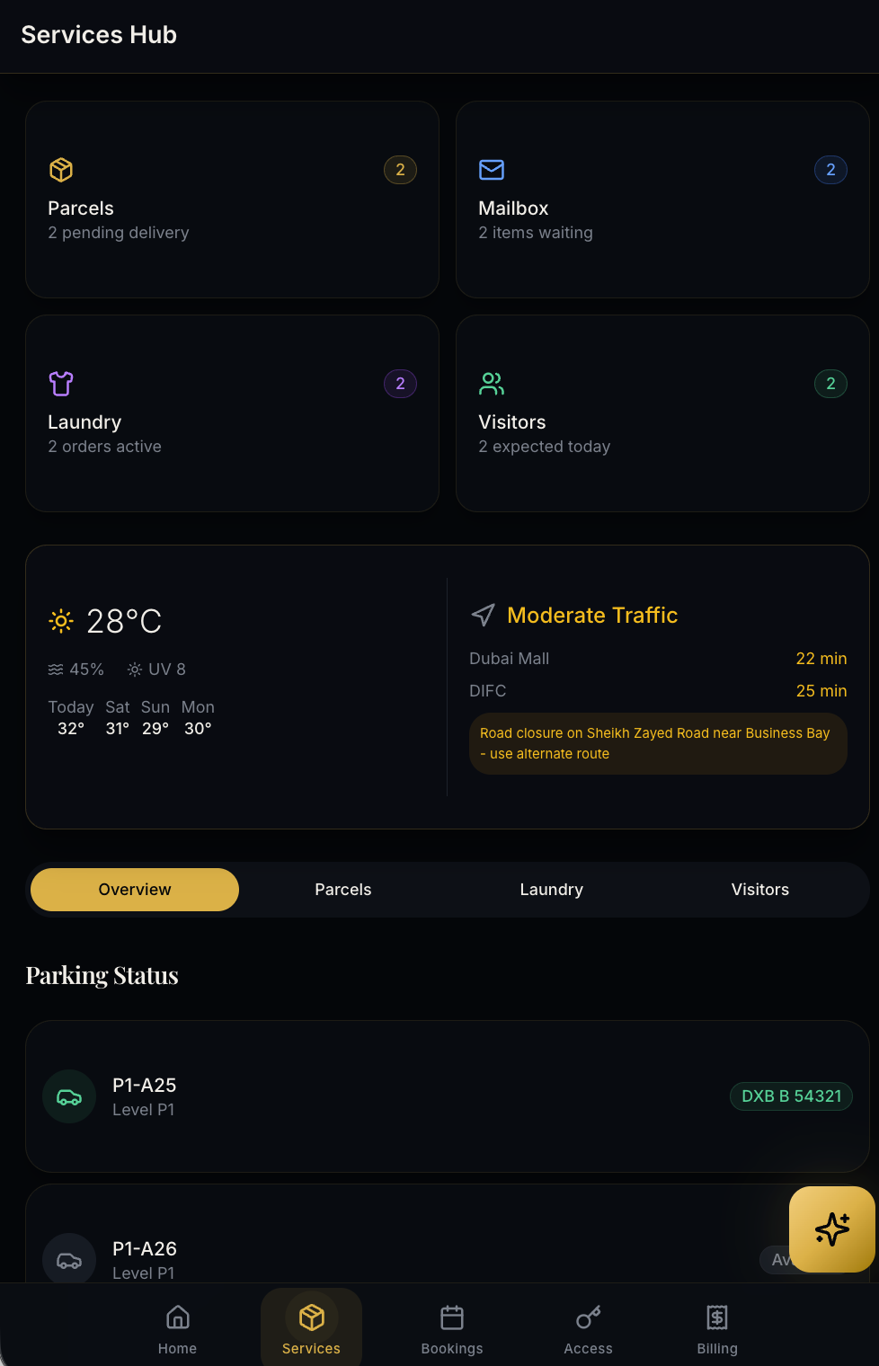Click the road closure alert message
Screen dimensions: 879x1366
(x=658, y=743)
